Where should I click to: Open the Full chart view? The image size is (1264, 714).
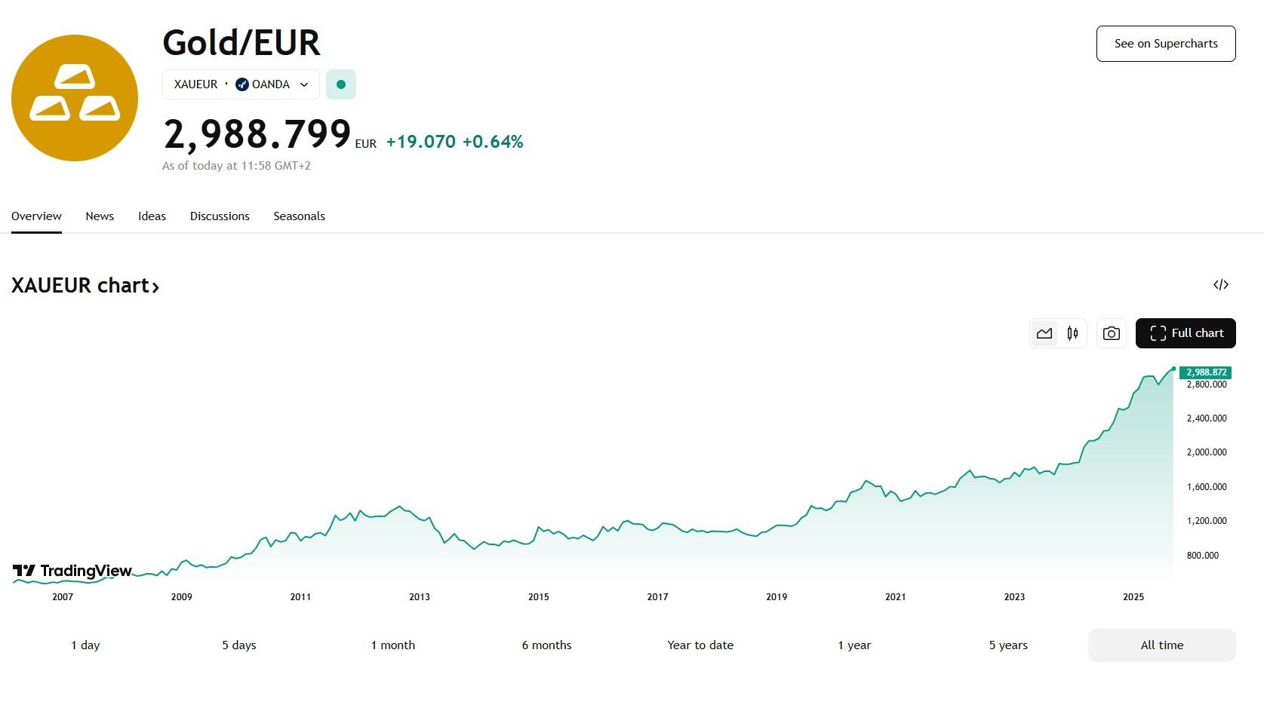pyautogui.click(x=1186, y=333)
